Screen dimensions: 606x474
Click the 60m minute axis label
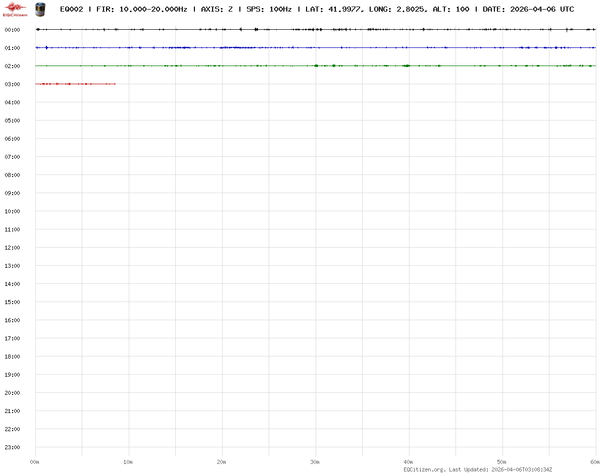pos(595,462)
